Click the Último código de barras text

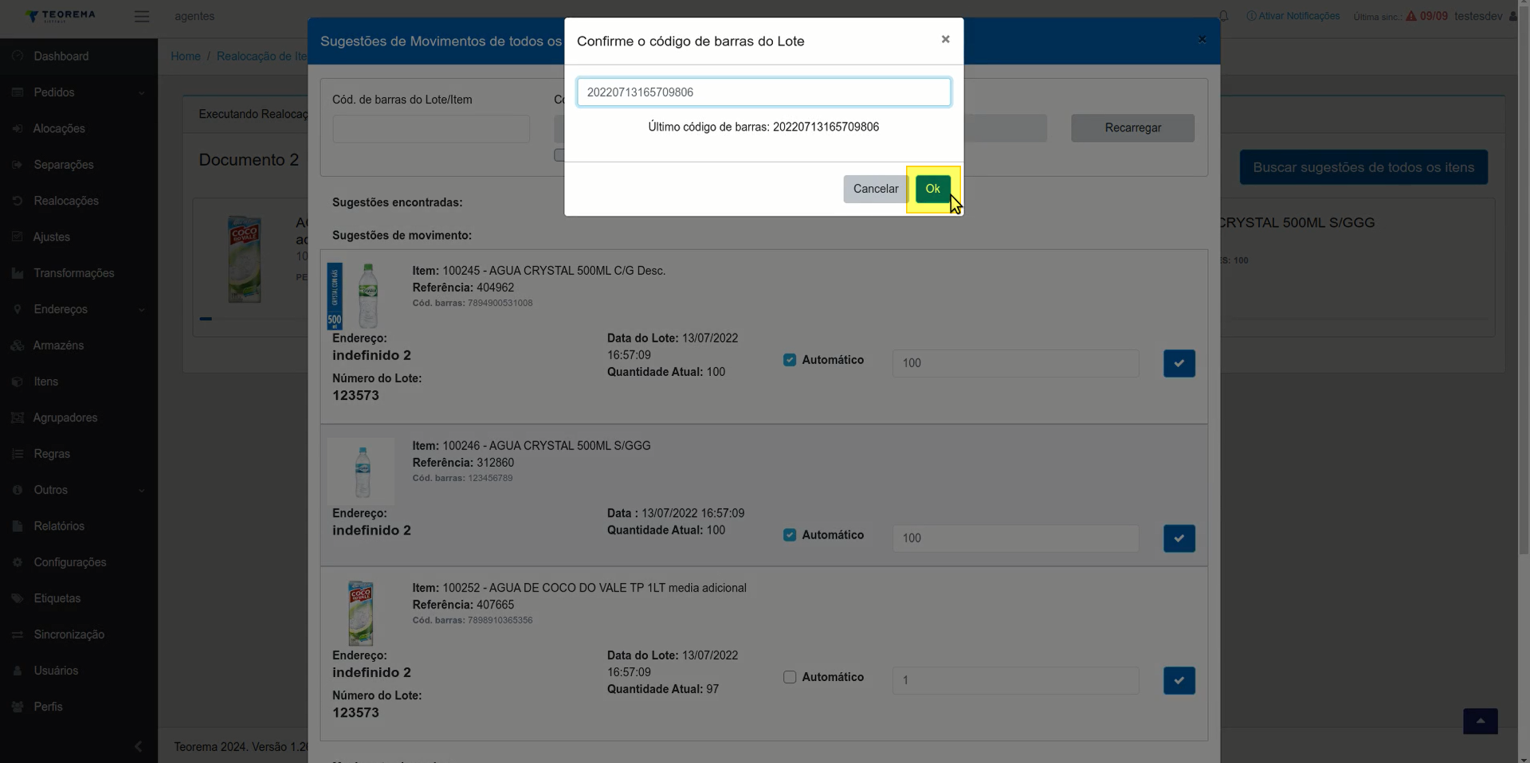(763, 127)
